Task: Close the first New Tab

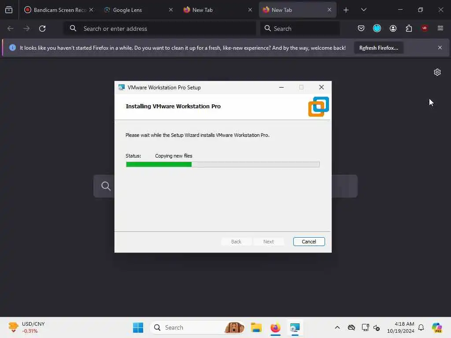Action: click(250, 10)
